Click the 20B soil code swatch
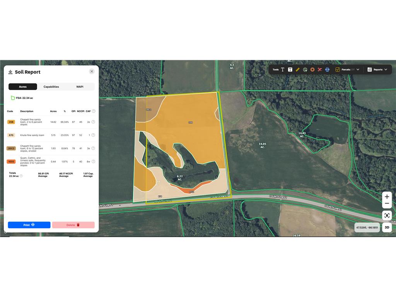 pyautogui.click(x=11, y=122)
